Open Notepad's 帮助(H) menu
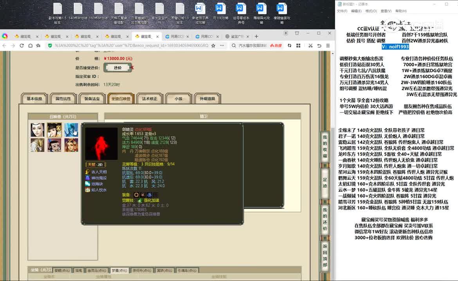 pyautogui.click(x=401, y=11)
